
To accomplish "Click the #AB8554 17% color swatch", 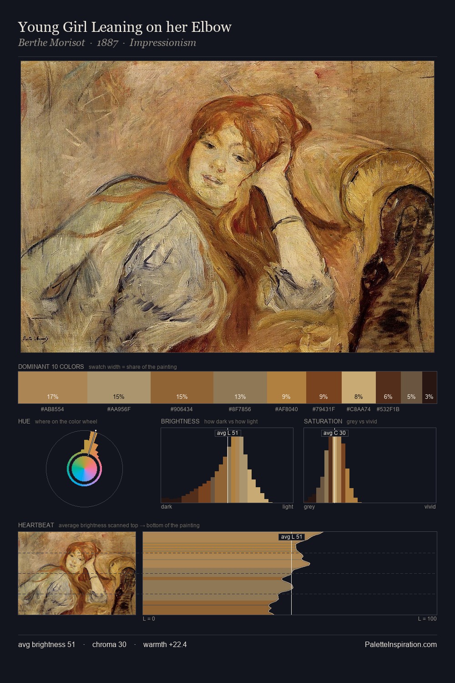I will tap(53, 387).
